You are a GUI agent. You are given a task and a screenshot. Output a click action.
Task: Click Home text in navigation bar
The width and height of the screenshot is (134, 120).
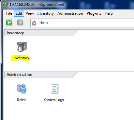tap(44, 22)
